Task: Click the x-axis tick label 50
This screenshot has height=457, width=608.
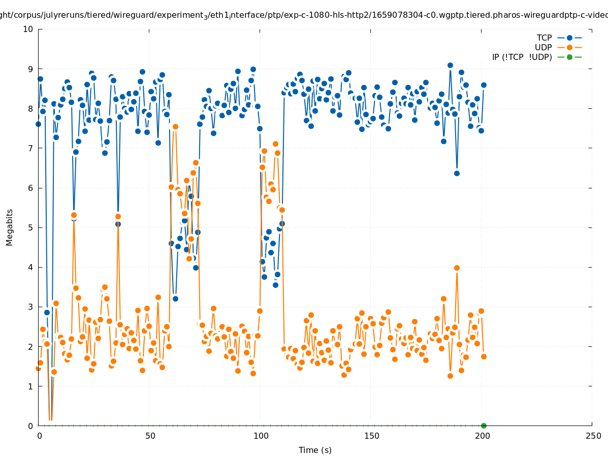Action: 149,436
